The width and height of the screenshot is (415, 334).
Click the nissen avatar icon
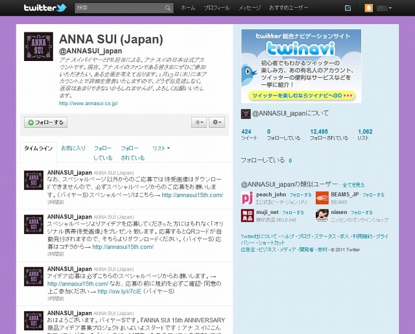click(322, 215)
